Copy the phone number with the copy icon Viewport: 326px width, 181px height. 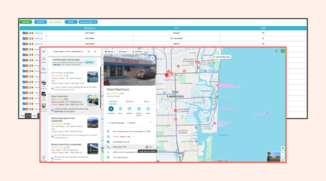[147, 147]
